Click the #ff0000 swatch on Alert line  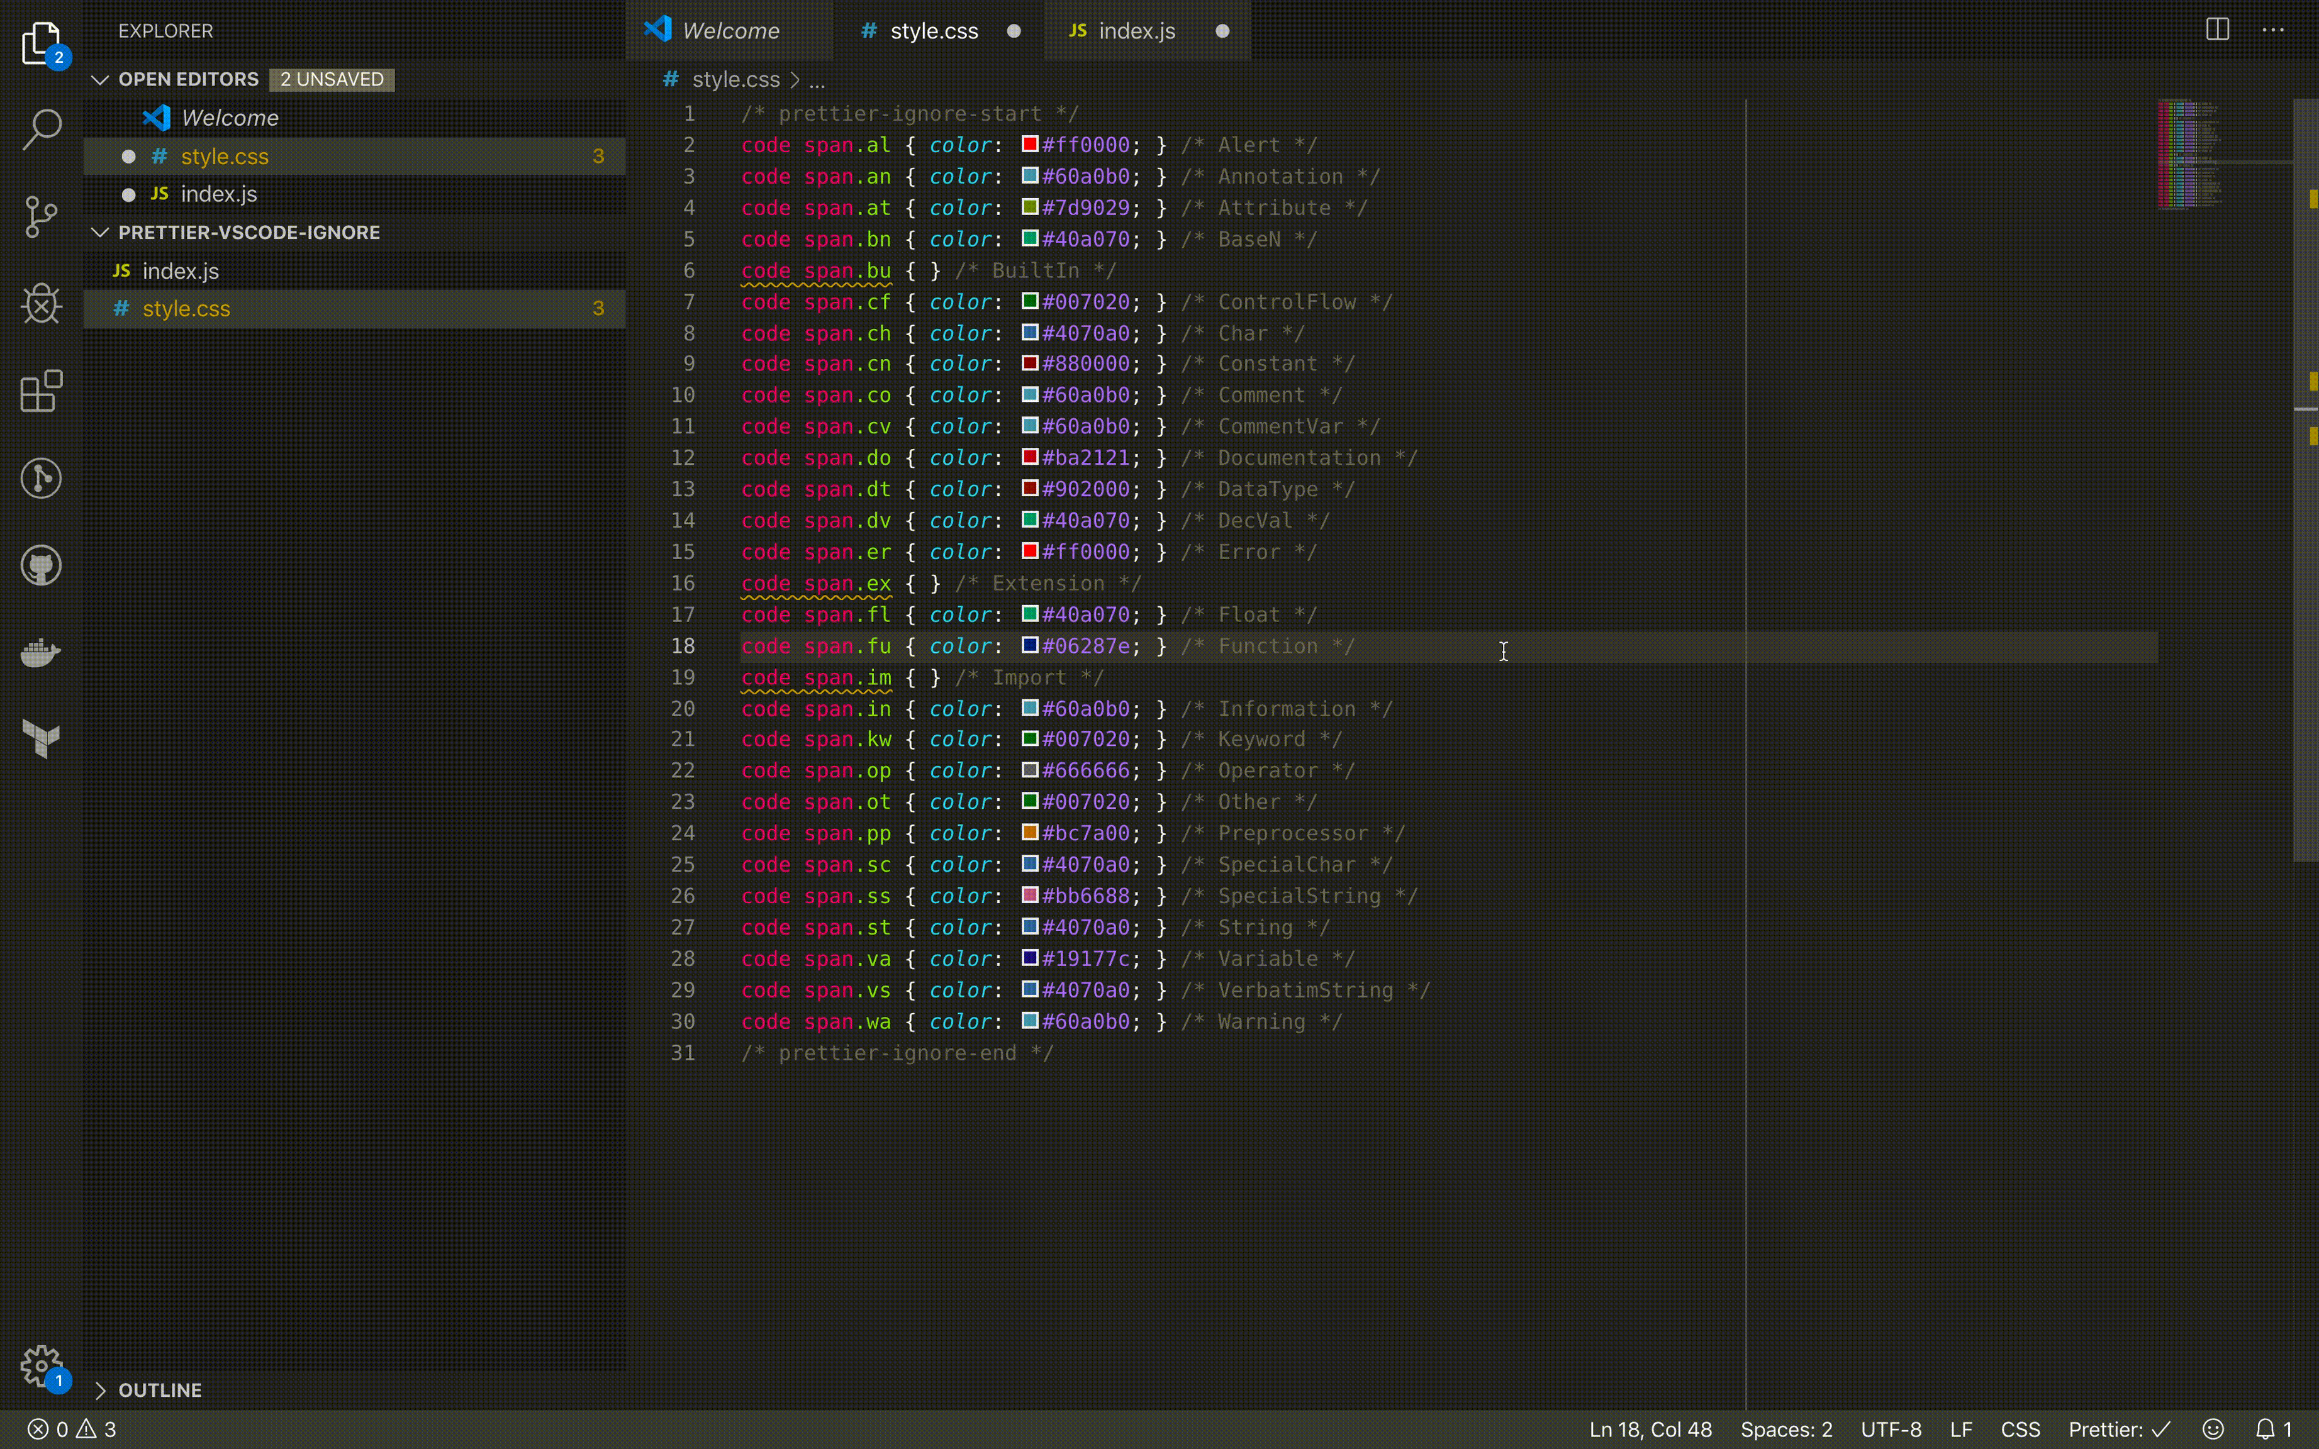click(1030, 145)
